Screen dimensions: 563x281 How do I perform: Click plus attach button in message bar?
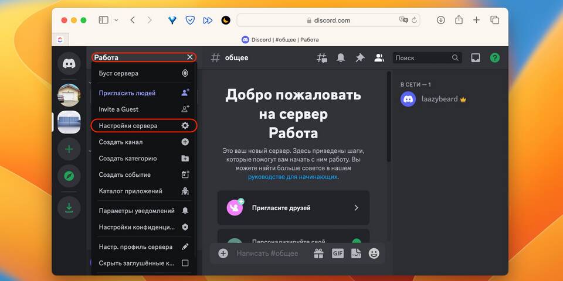[x=223, y=253]
